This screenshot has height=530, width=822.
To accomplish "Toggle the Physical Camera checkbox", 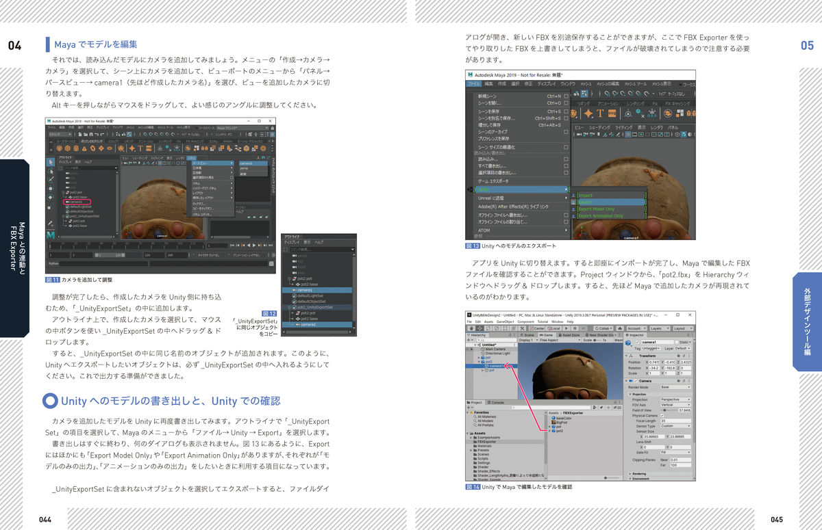I will click(662, 416).
